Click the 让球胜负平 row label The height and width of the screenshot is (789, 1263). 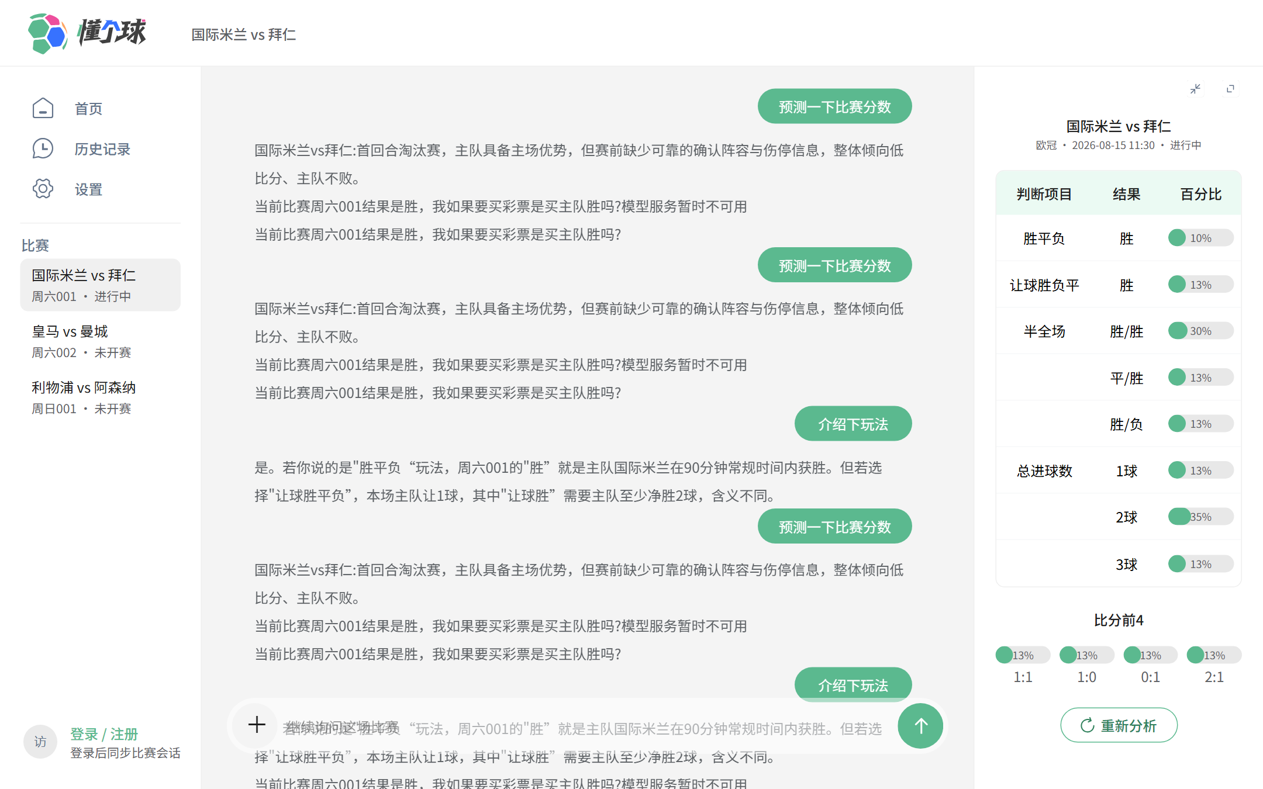(x=1044, y=285)
